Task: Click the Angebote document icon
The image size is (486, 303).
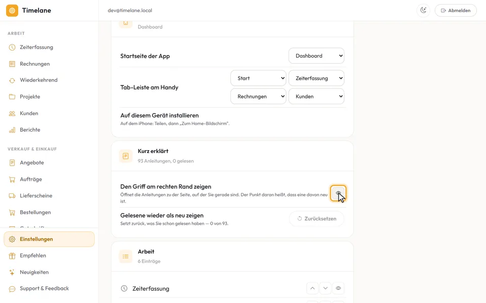Action: 12,163
